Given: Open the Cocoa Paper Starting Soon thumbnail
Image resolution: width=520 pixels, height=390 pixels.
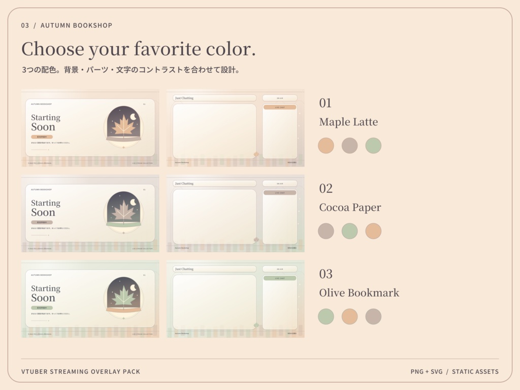Looking at the screenshot, I should coord(90,214).
